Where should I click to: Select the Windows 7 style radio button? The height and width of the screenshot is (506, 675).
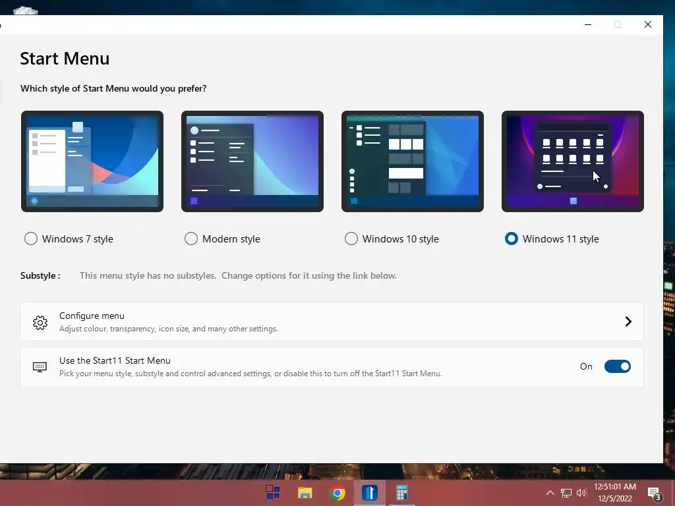click(31, 239)
